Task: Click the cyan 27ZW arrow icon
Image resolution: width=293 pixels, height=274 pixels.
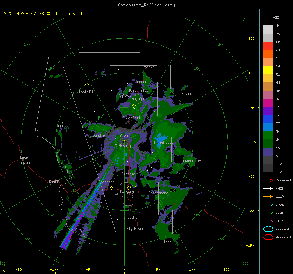Action: coord(268,205)
